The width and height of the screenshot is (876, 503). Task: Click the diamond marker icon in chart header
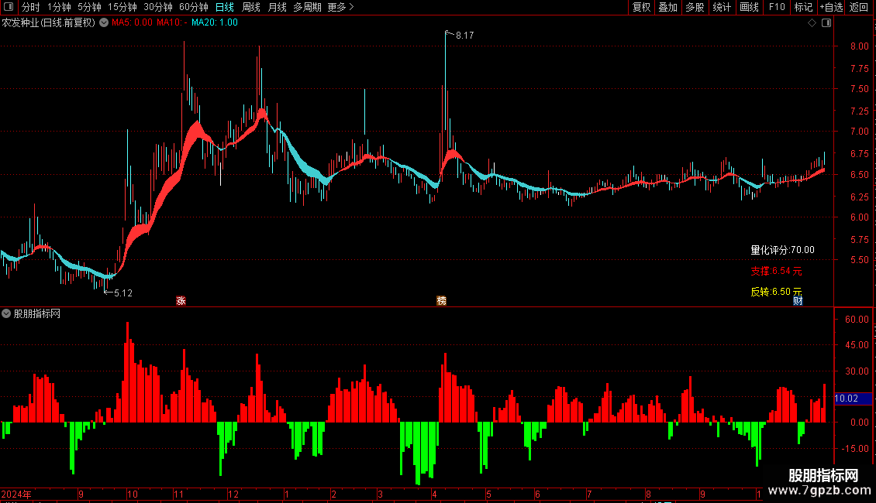812,23
